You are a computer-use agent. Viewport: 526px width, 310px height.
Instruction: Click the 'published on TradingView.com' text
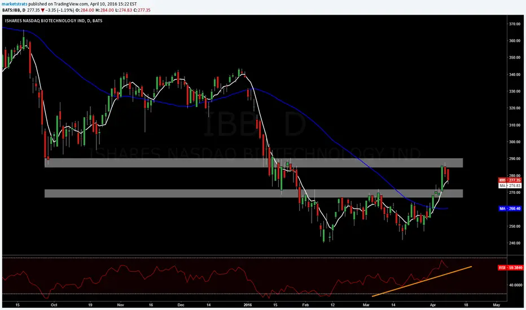(x=58, y=4)
